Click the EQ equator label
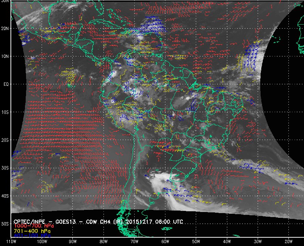This screenshot has height=246, width=304. click(6, 84)
